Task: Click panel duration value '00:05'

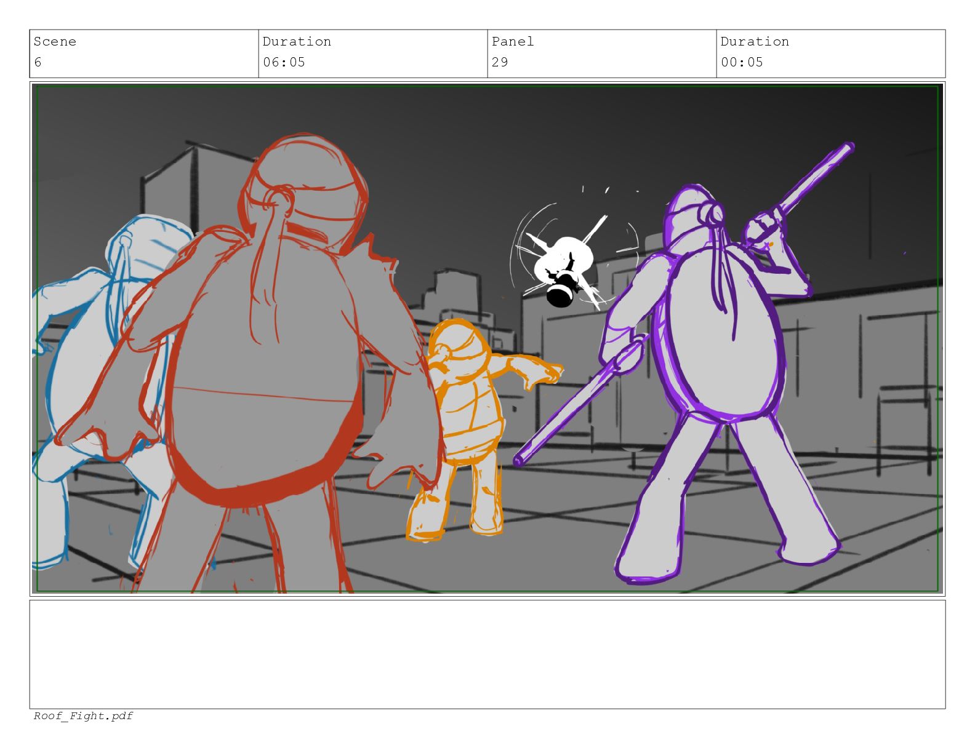Action: click(742, 62)
